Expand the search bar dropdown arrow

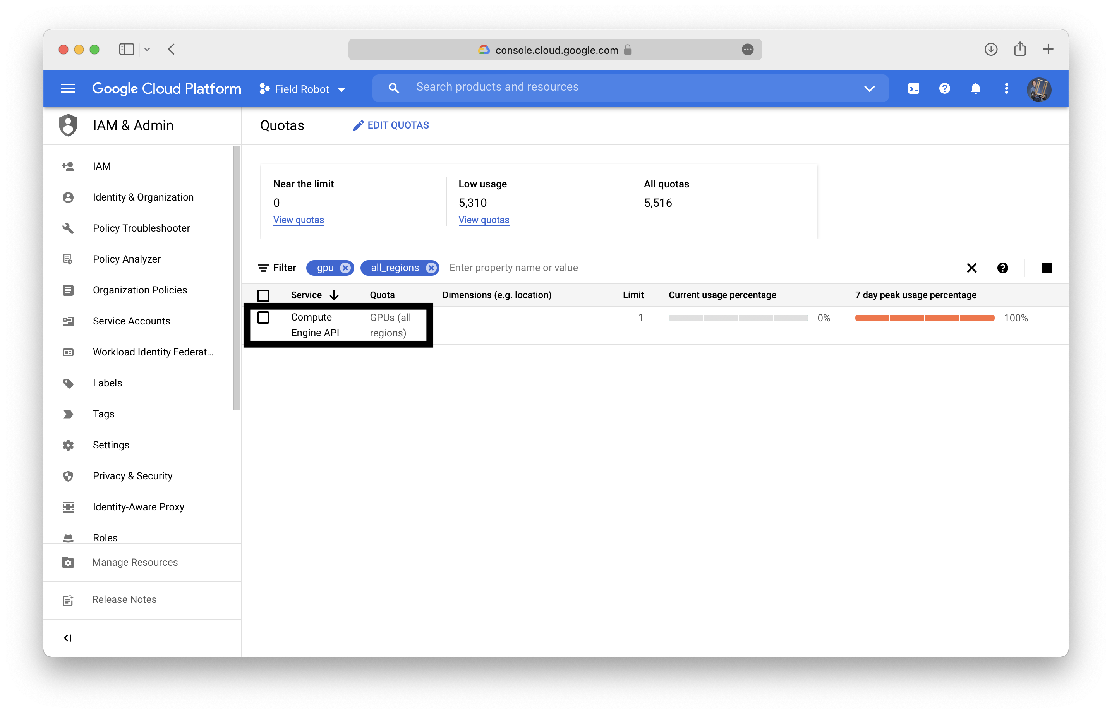point(869,89)
